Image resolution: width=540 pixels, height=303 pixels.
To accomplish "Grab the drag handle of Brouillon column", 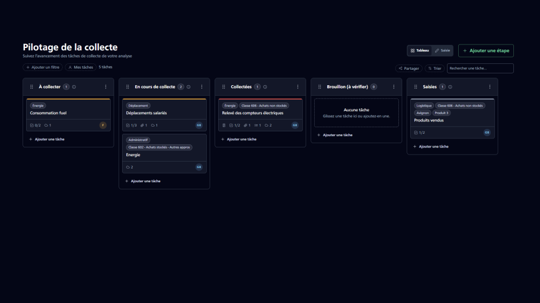I will tap(319, 87).
